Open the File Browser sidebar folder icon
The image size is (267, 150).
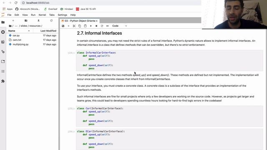(3, 22)
